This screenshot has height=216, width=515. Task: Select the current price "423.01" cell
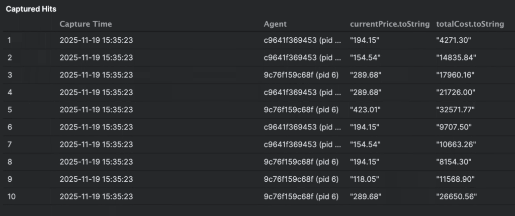pyautogui.click(x=365, y=110)
